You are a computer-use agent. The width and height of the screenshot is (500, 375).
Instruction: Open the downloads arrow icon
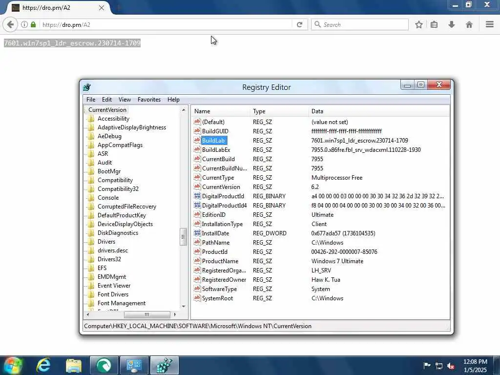452,24
